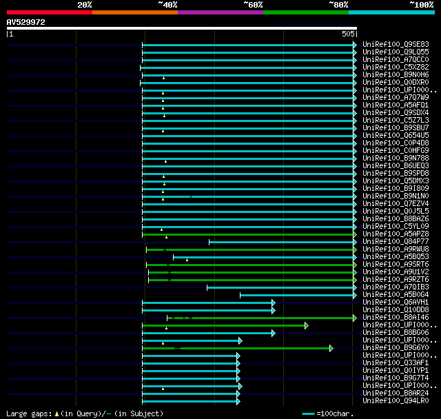This screenshot has width=441, height=419.
Task: Click the white query sequence bar
Action: point(182,28)
